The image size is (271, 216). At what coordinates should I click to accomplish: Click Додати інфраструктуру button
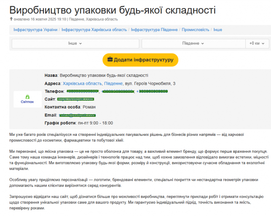point(140,60)
